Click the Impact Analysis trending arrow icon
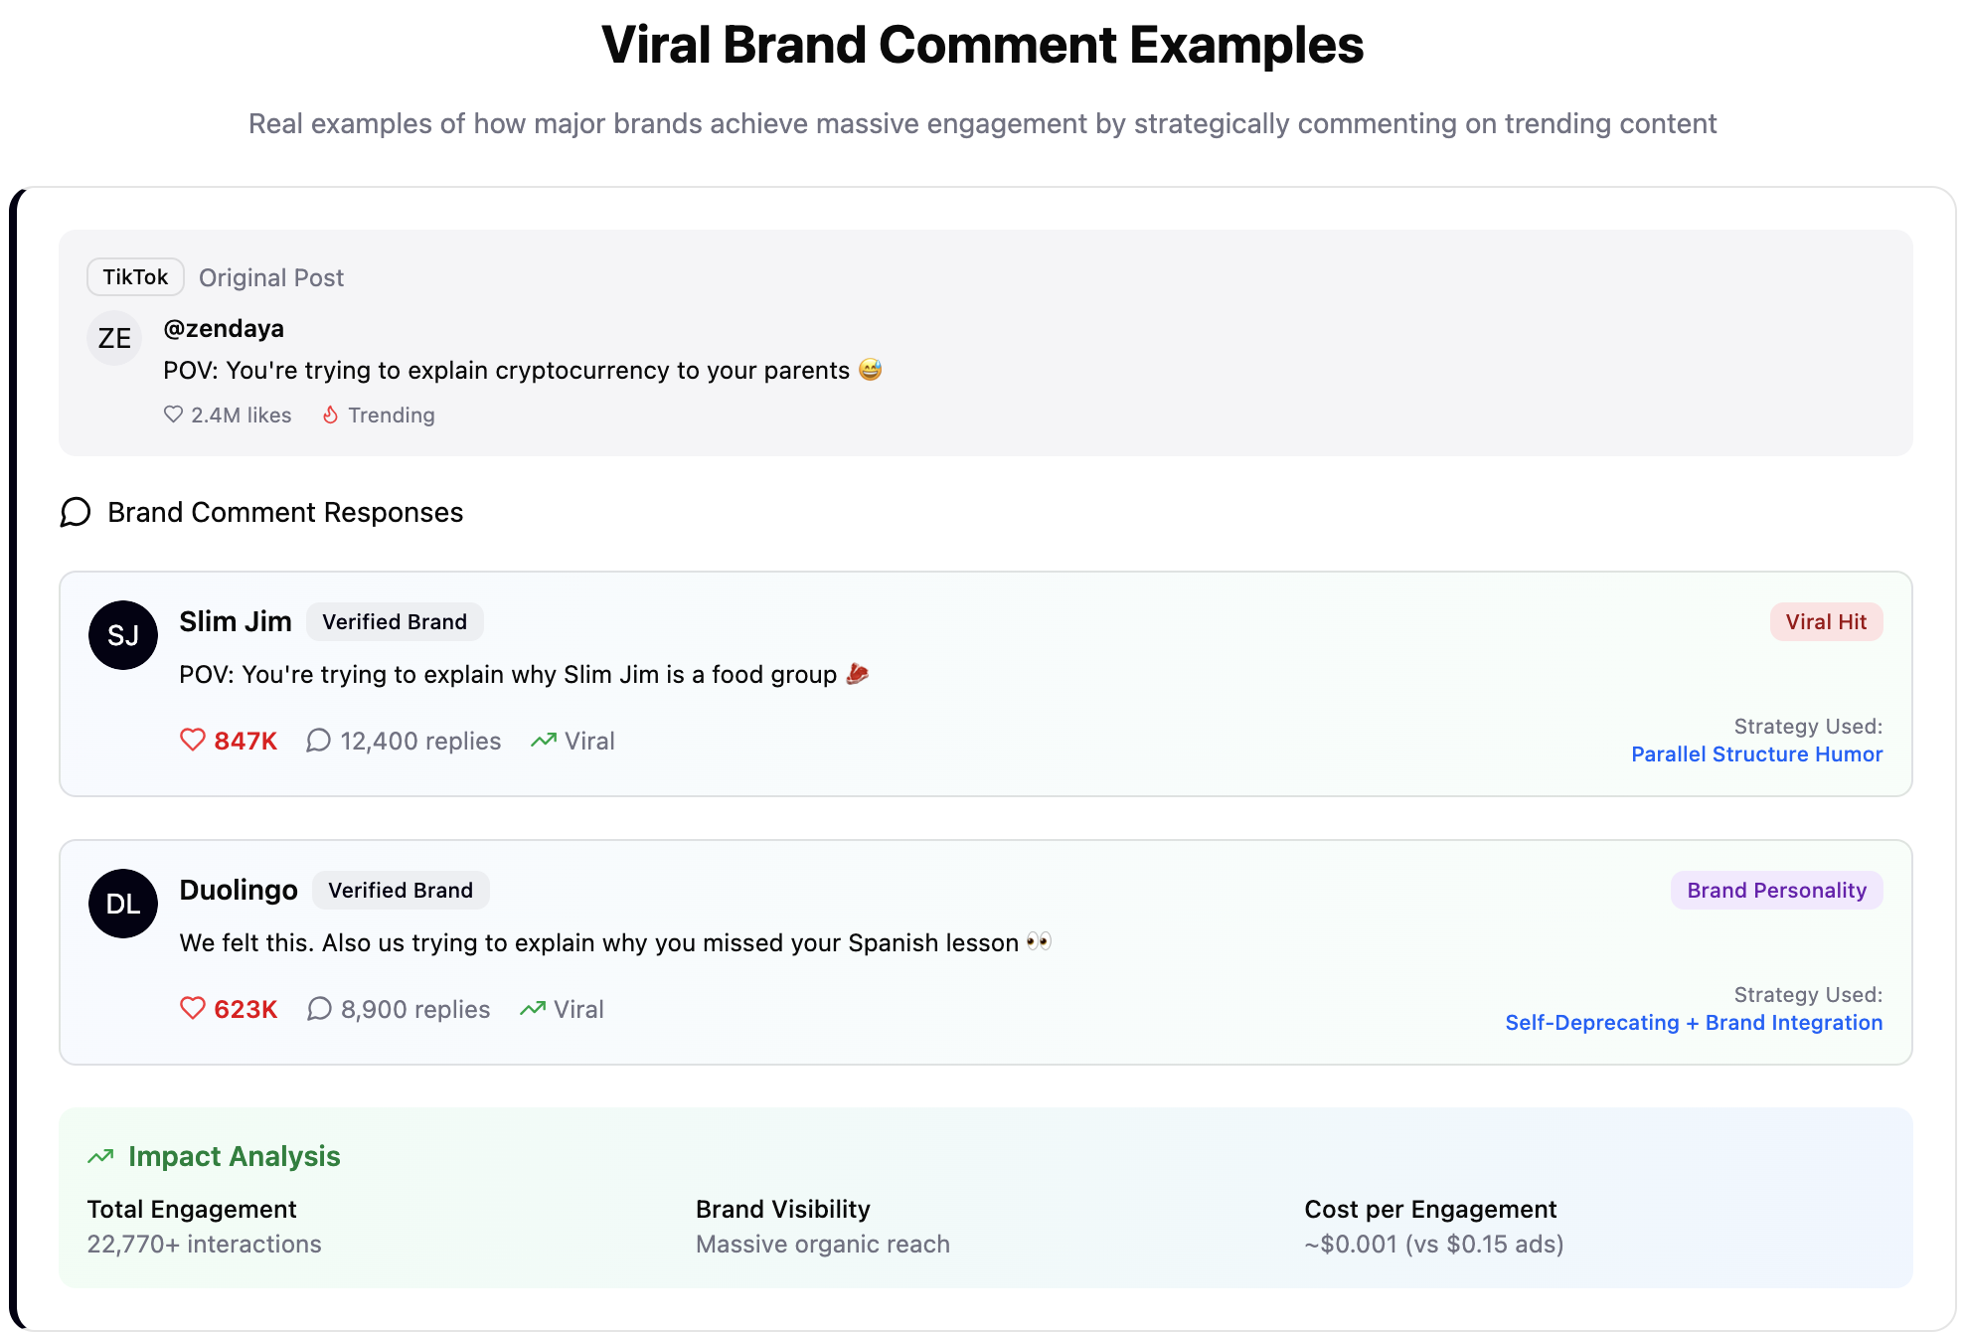The height and width of the screenshot is (1336, 1964). pos(100,1156)
